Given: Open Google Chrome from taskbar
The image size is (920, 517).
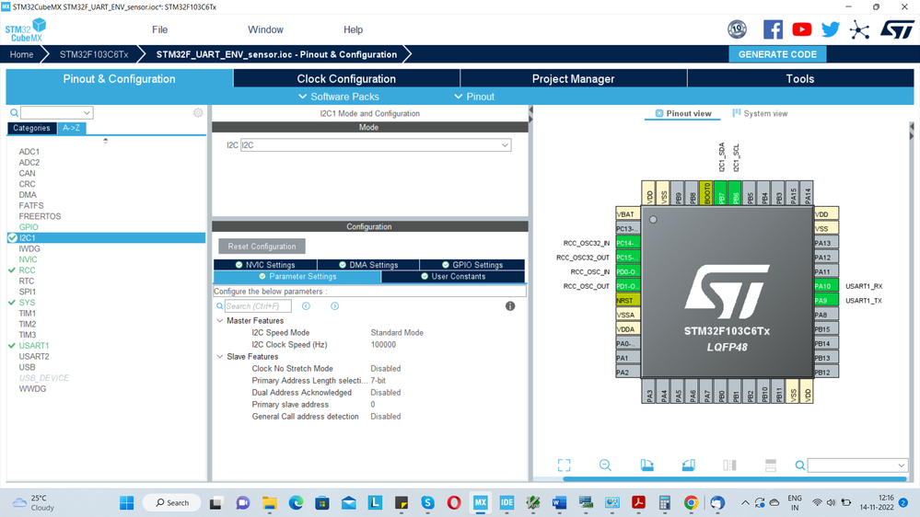Looking at the screenshot, I should 691,502.
